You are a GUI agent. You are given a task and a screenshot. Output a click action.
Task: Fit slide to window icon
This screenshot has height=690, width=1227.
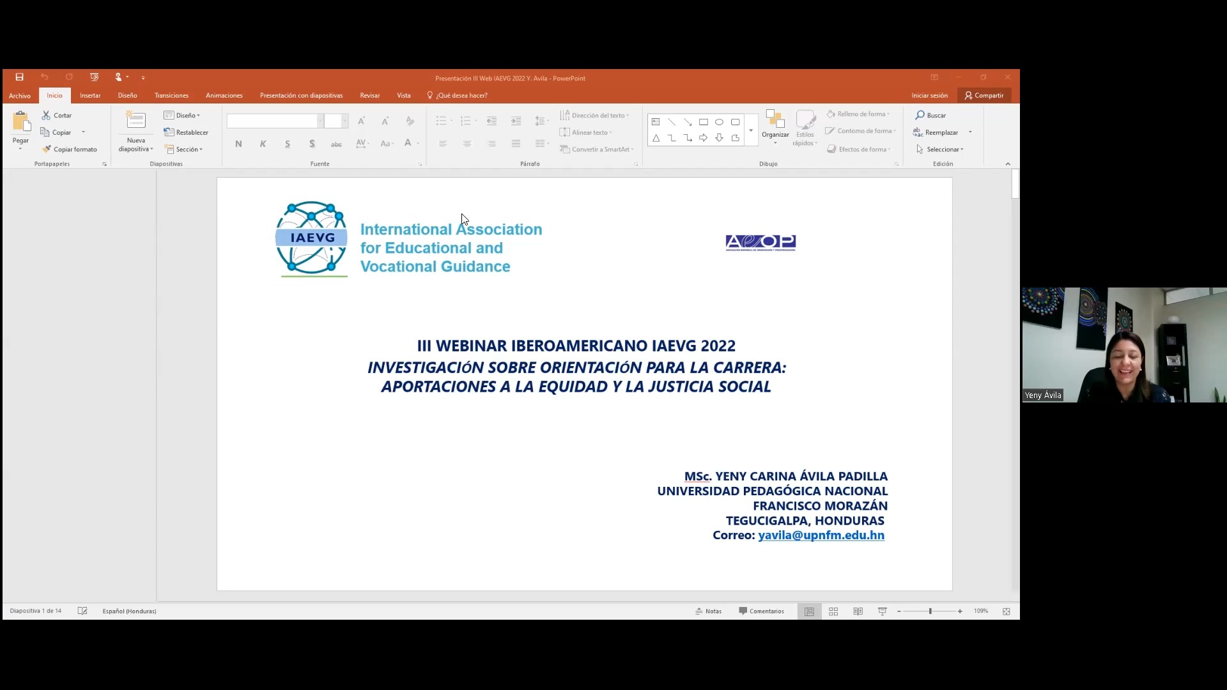coord(1006,611)
